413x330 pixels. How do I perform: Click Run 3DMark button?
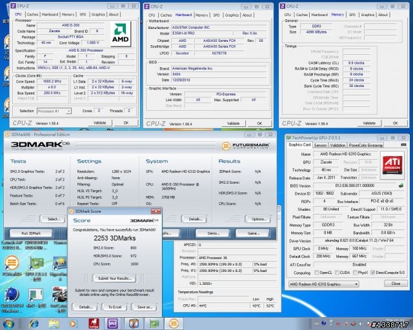click(x=31, y=233)
